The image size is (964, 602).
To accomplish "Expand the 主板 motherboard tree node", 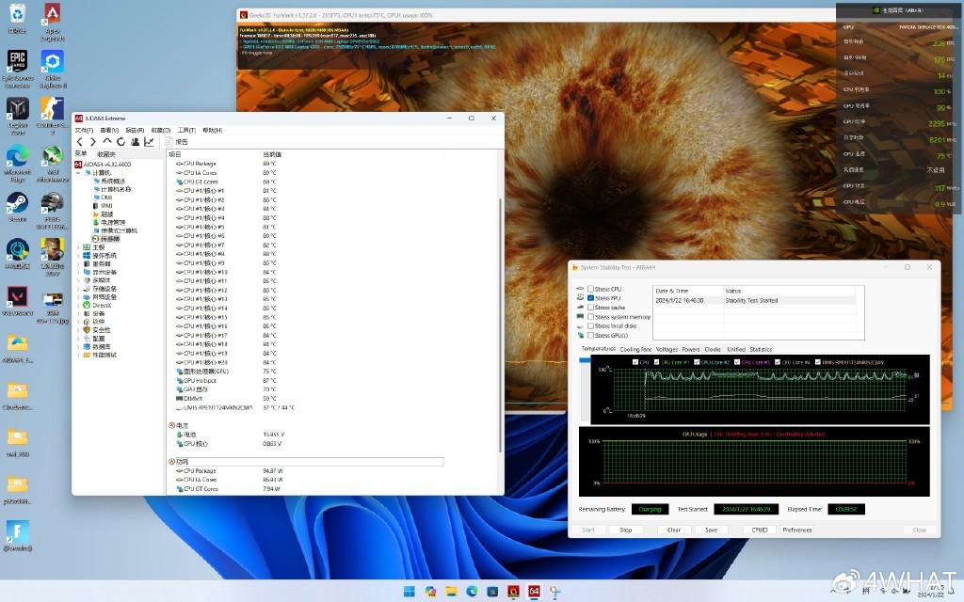I will 78,247.
